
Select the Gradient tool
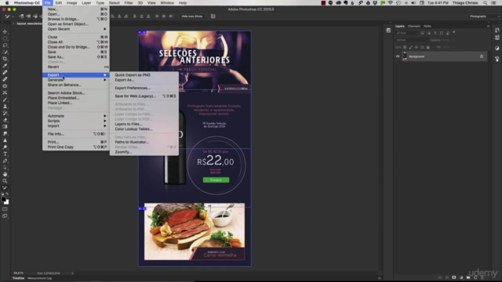pos(5,127)
